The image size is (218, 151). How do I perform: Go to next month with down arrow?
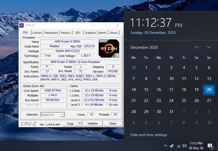click(x=209, y=47)
